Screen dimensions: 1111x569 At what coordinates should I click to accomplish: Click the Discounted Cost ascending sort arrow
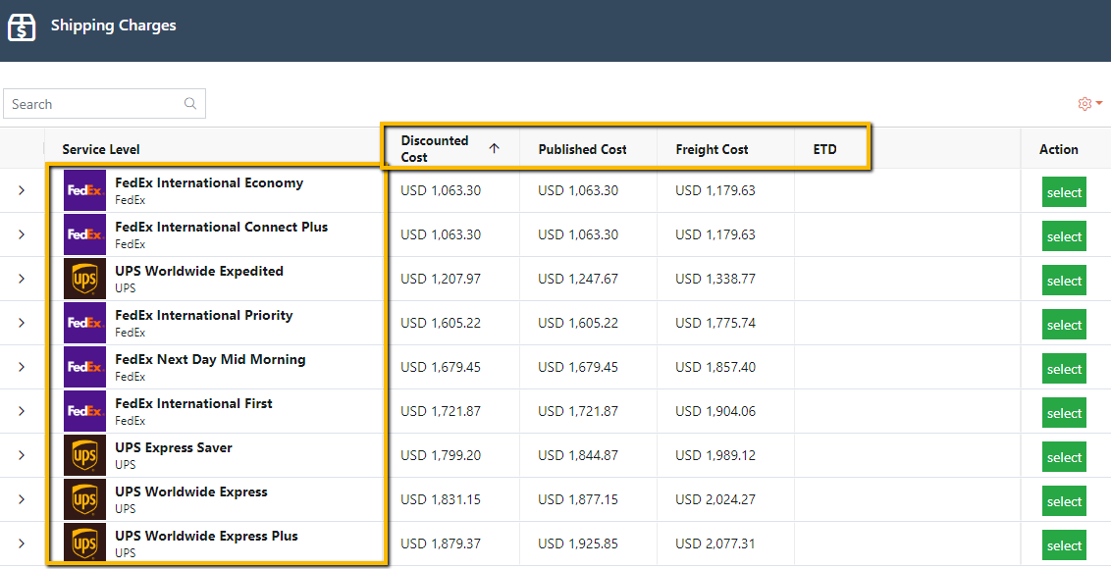point(494,148)
